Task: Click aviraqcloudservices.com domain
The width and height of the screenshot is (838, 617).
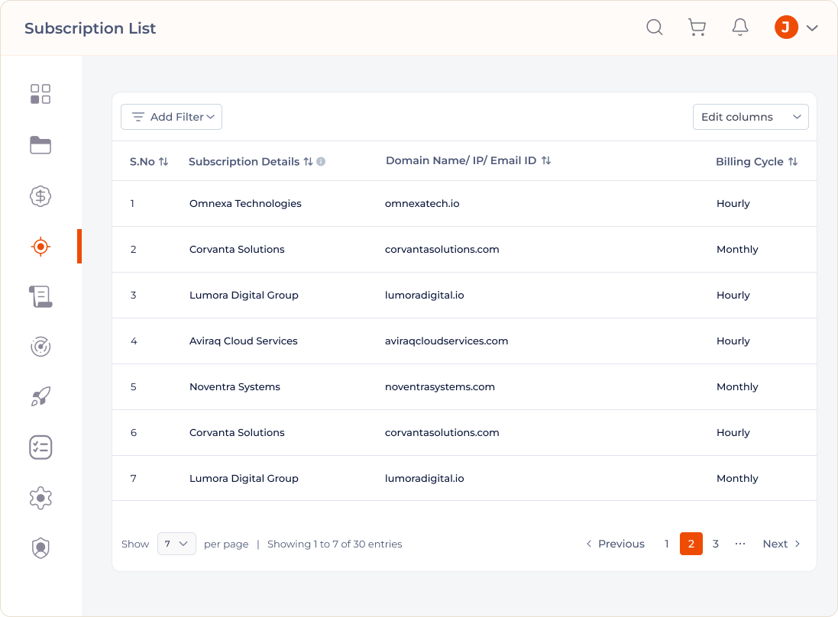Action: pyautogui.click(x=446, y=341)
